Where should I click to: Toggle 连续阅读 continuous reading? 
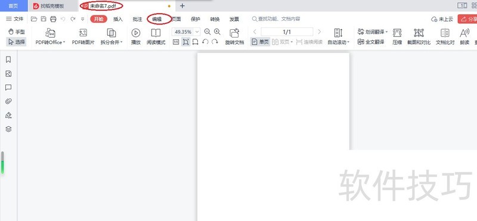point(309,42)
